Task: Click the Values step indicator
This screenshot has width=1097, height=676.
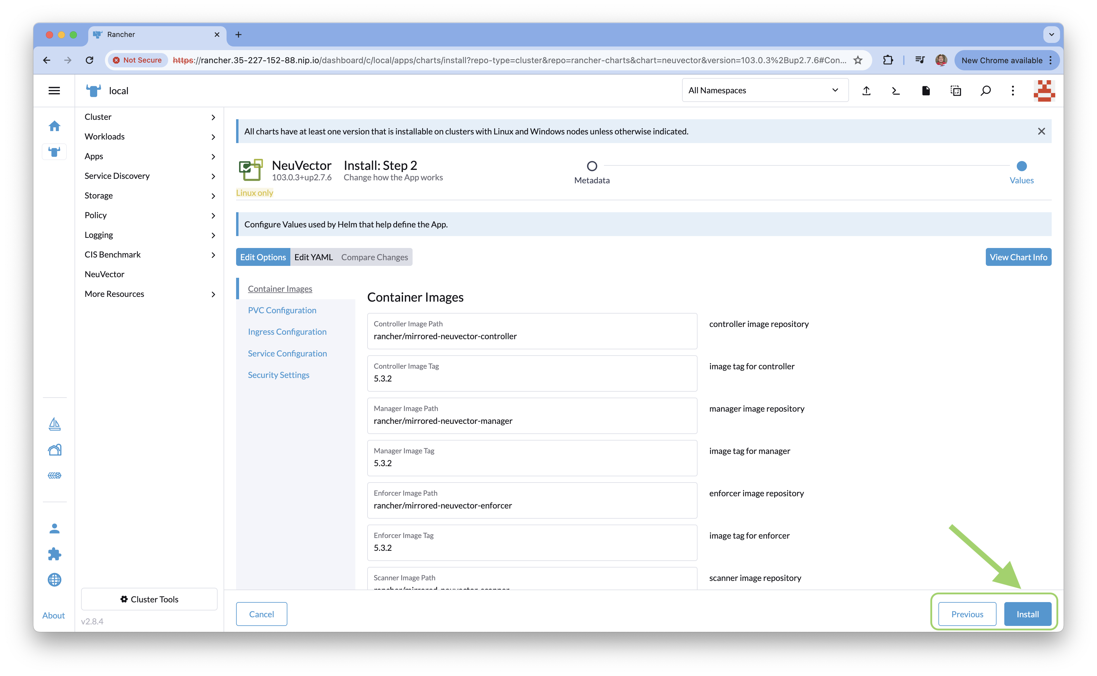Action: tap(1022, 166)
